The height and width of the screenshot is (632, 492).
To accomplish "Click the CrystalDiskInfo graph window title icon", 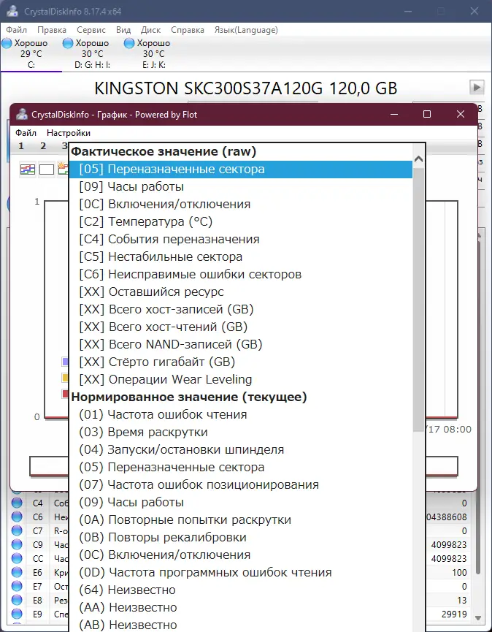I will (22, 115).
